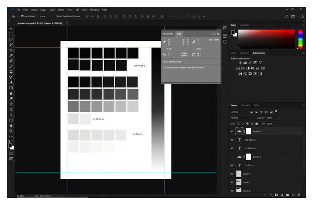Open the Auto-Select Layer dropdown
The image size is (313, 205).
coord(44,17)
